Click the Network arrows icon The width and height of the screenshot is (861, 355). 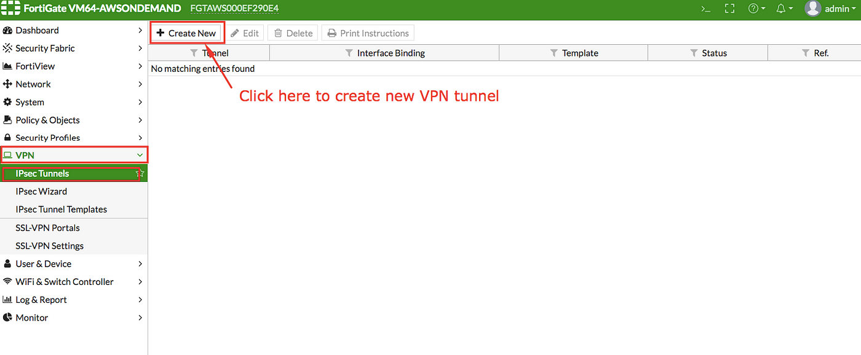[8, 84]
